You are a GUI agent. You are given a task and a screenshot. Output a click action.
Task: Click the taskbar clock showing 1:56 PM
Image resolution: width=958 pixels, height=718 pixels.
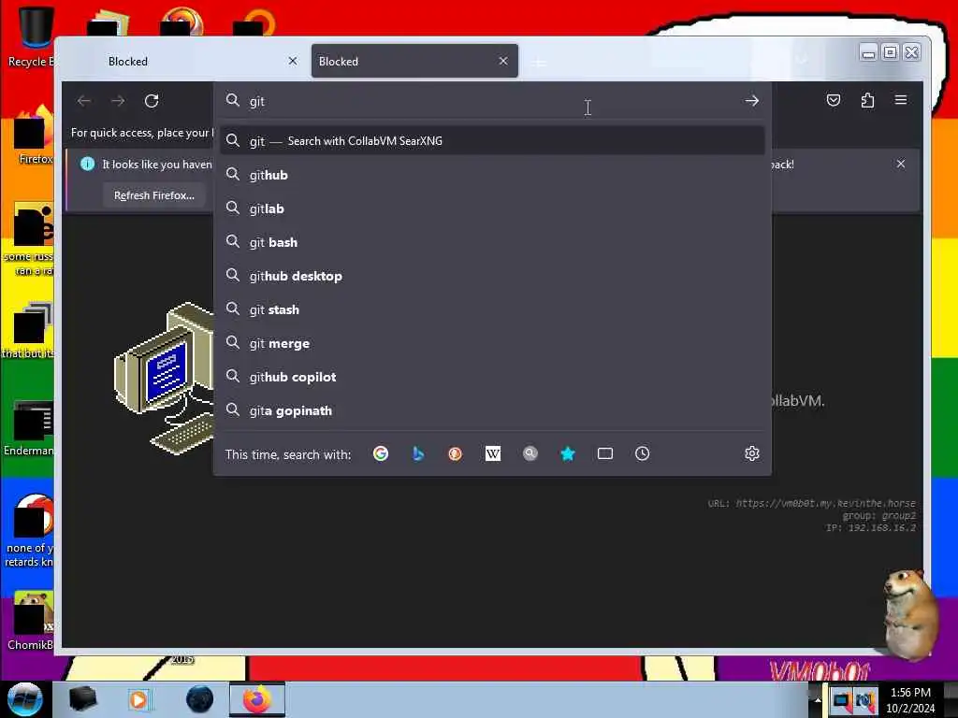(910, 700)
